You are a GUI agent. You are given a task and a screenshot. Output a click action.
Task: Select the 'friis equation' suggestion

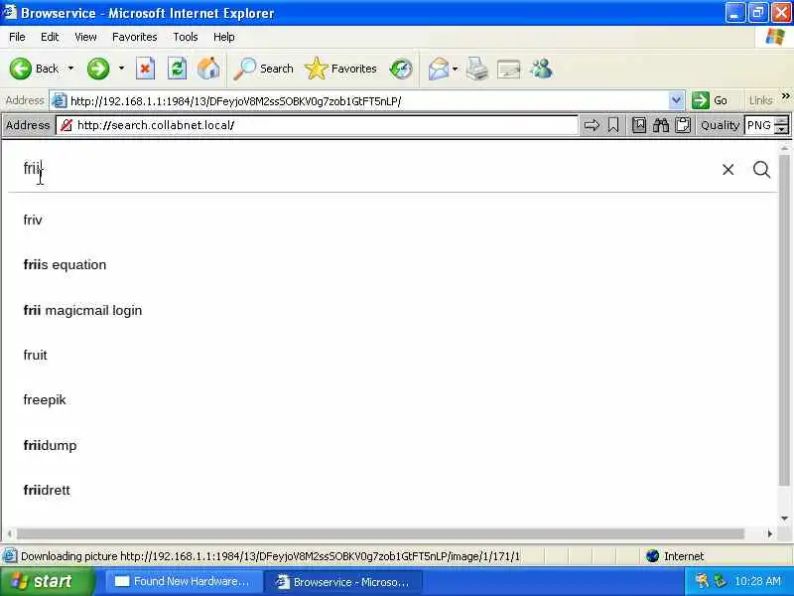click(x=65, y=265)
